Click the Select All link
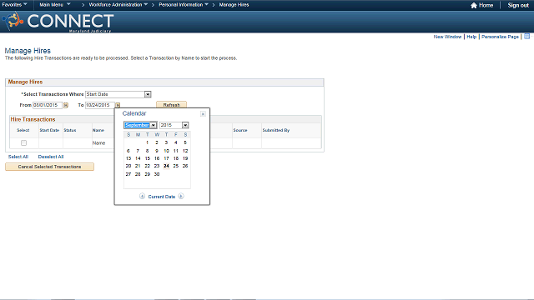534x300 pixels. (18, 157)
